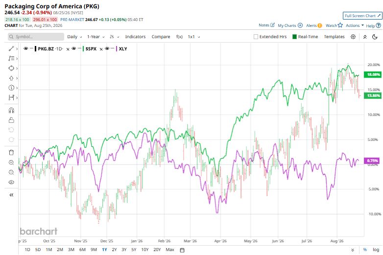The height and width of the screenshot is (255, 383).
Task: Open the numbered label tool
Action: click(x=11, y=88)
